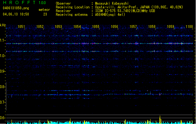Click the 1056 time marker
The width and height of the screenshot is (196, 124).
coord(114,26)
